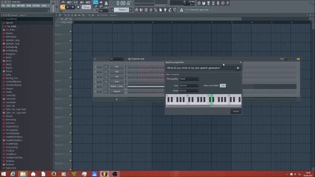Click the scissors audio editor icon

pyautogui.click(x=213, y=3)
